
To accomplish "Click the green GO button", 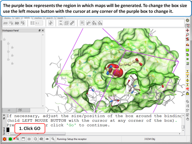I will click(10, 139).
